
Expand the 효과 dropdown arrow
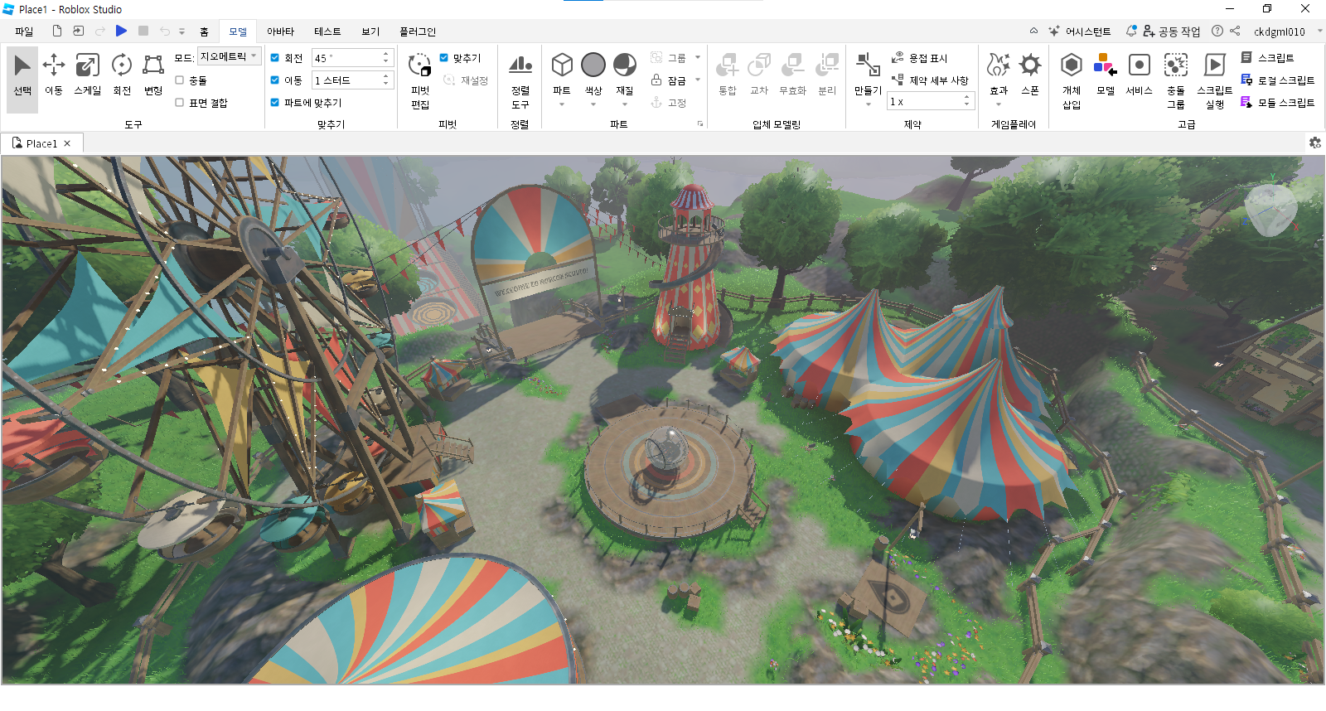click(x=999, y=104)
